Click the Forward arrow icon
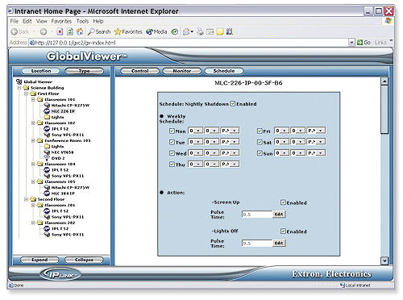This screenshot has width=403, height=300. click(43, 31)
